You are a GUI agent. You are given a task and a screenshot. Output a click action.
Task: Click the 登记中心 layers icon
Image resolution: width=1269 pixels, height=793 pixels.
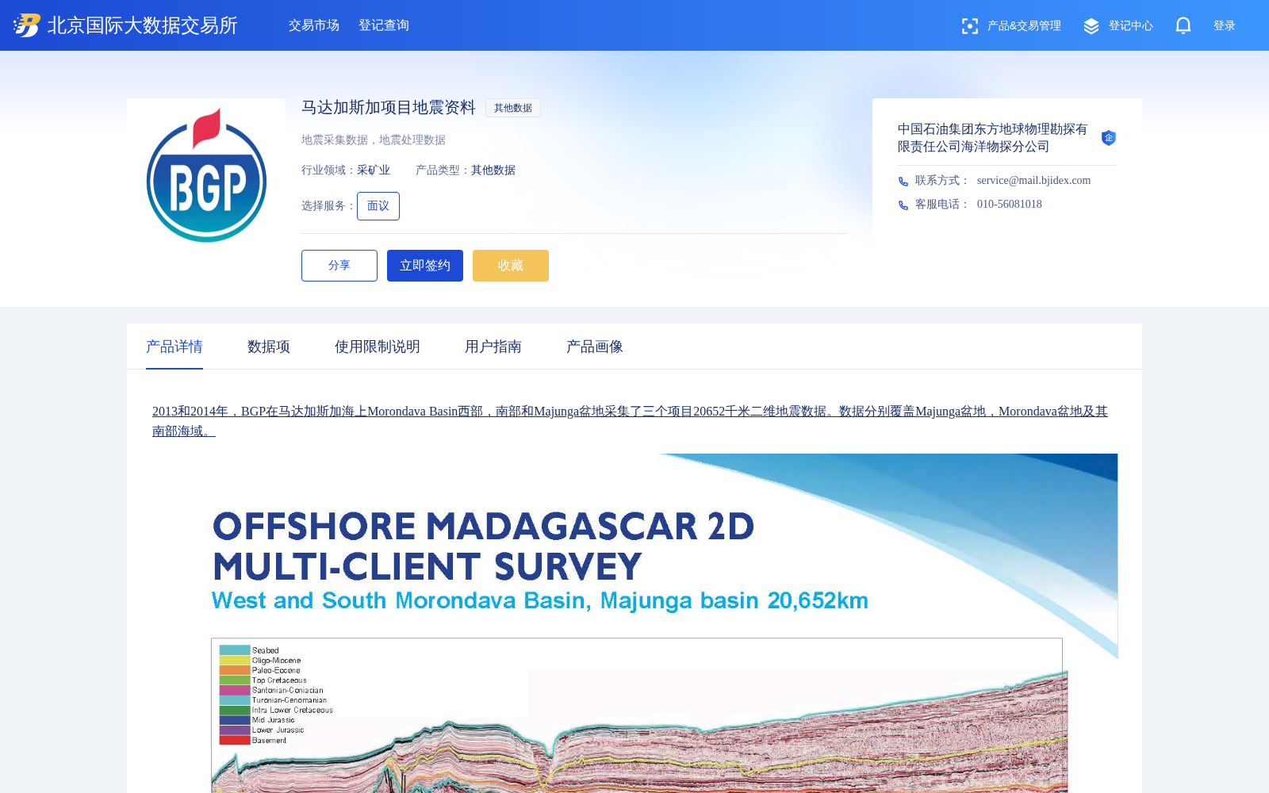pyautogui.click(x=1091, y=26)
